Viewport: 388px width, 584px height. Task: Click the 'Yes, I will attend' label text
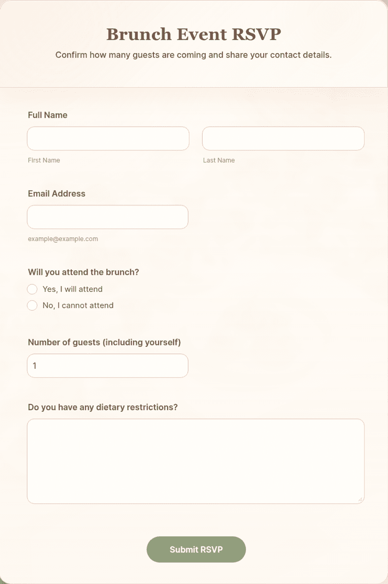click(x=73, y=289)
